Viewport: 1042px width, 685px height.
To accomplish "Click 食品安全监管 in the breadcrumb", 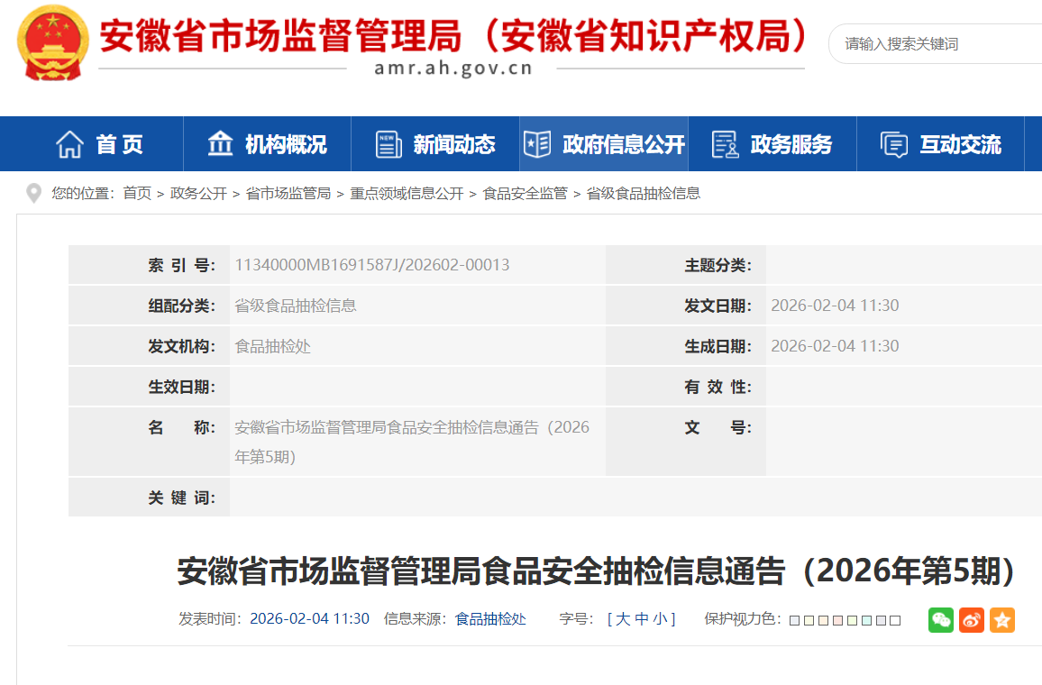I will pyautogui.click(x=525, y=194).
